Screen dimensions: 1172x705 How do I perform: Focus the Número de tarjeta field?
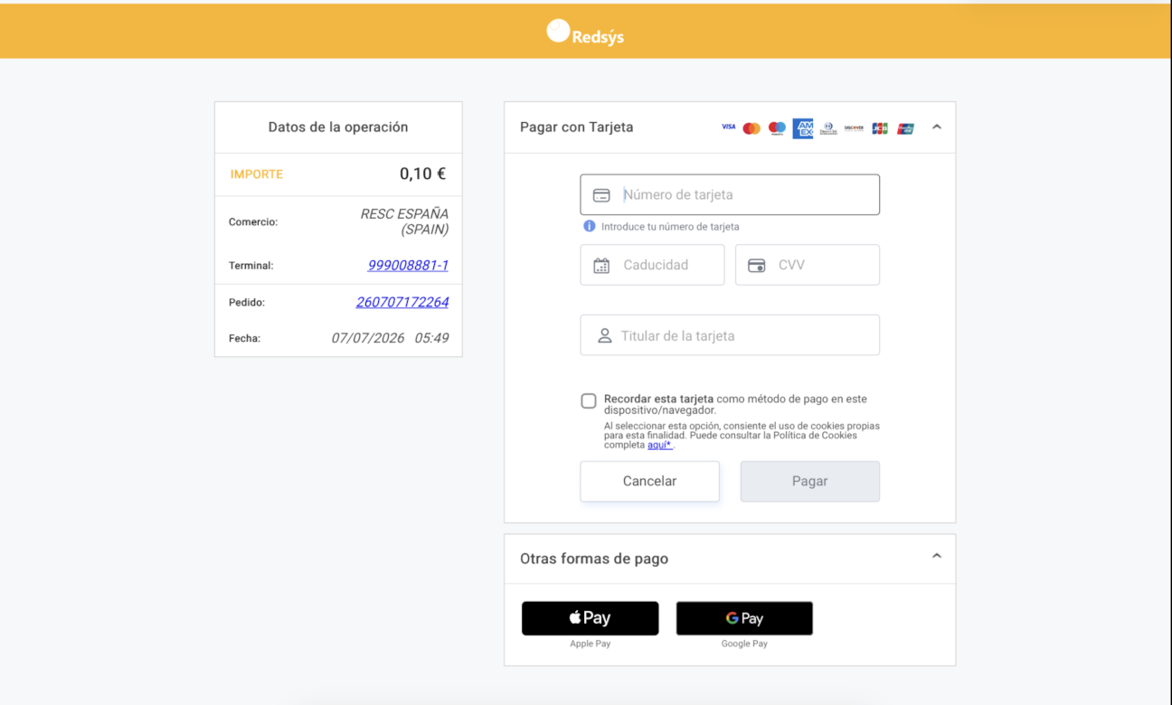pyautogui.click(x=730, y=194)
